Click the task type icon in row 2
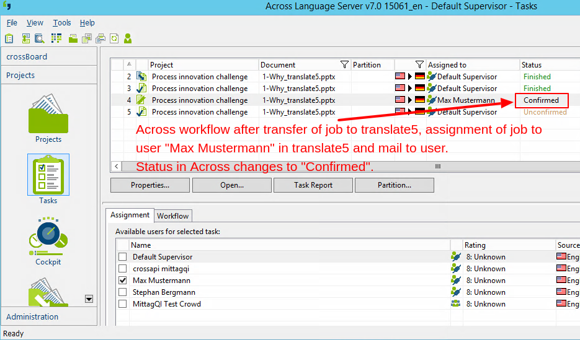 pos(141,76)
